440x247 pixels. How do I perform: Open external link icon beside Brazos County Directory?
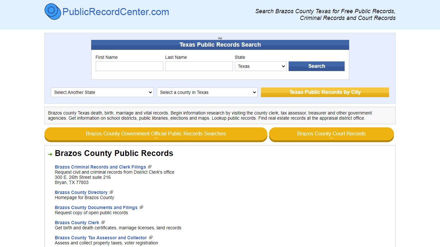(111, 192)
